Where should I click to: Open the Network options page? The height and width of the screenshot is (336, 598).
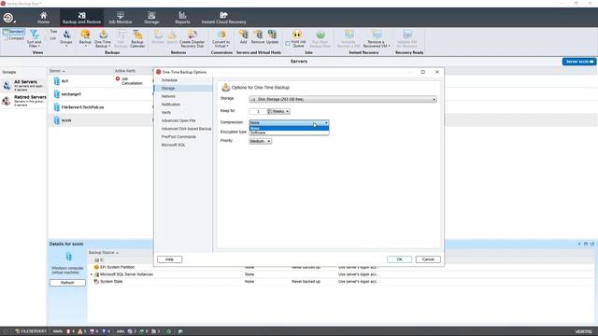pyautogui.click(x=168, y=96)
